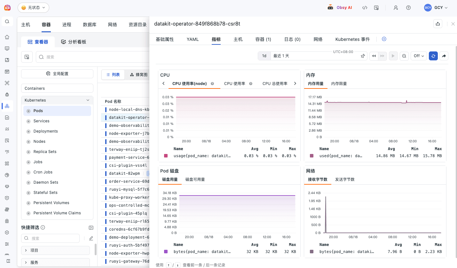Switch to 基础属性 tab
Screen dimensions: 457x268
pyautogui.click(x=165, y=39)
